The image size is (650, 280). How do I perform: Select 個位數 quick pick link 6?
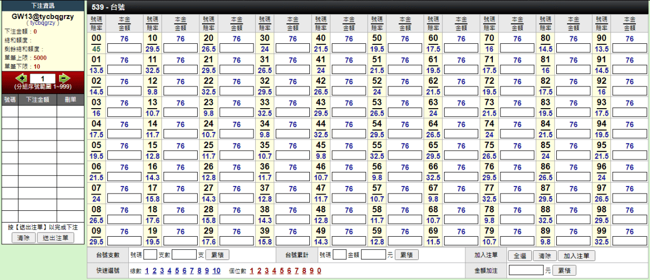[x=290, y=271]
